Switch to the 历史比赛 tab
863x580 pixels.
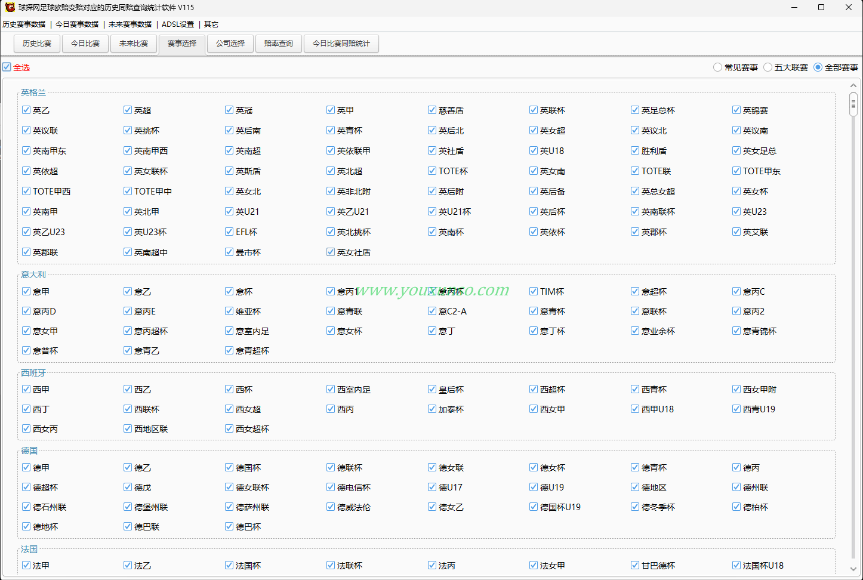(37, 44)
